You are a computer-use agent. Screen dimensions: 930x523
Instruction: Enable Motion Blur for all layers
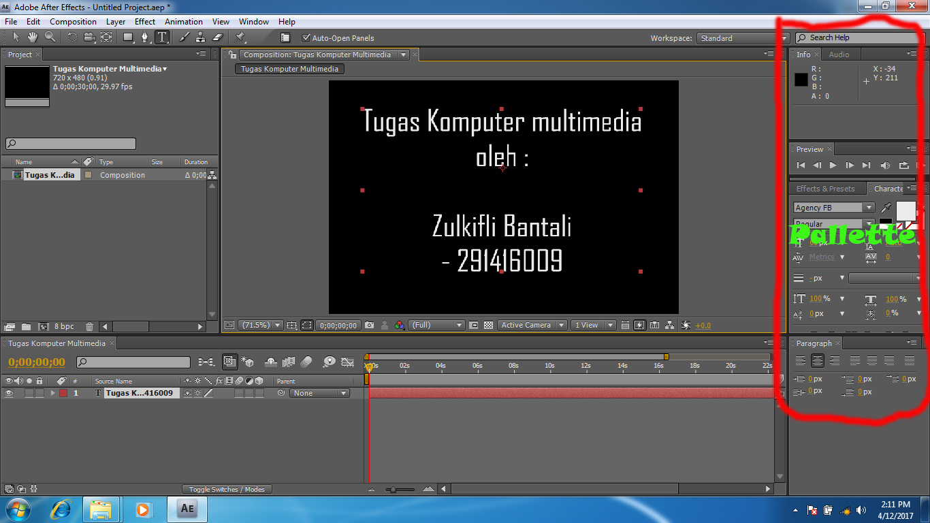click(x=306, y=362)
